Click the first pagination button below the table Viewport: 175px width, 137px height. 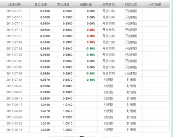point(55,136)
